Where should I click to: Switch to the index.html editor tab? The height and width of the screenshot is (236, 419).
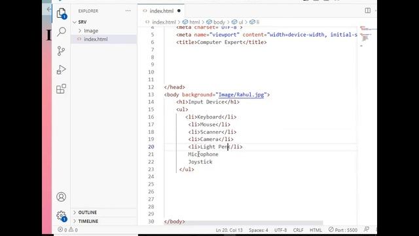point(162,11)
